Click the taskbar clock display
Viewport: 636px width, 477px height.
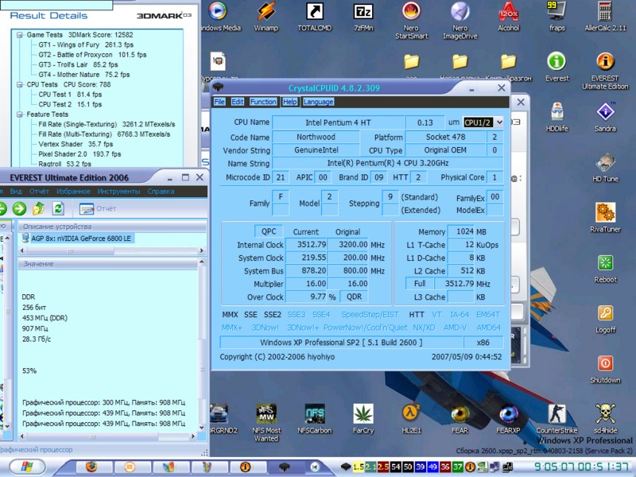point(583,467)
